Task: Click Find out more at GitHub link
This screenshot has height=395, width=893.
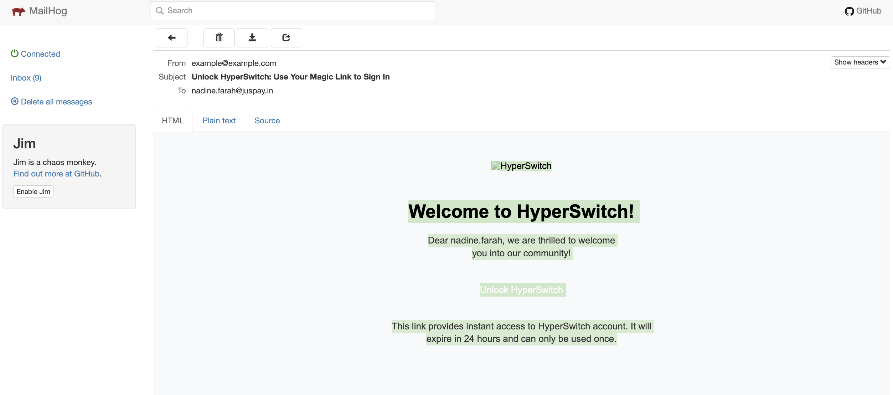Action: coord(56,174)
